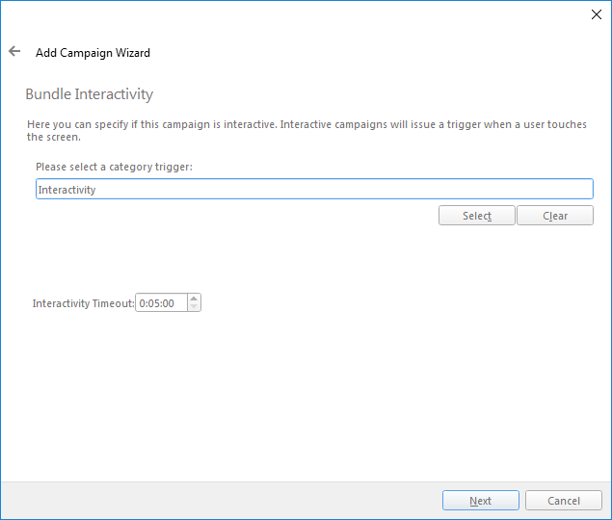Proceed with the Next button
The width and height of the screenshot is (612, 520).
click(480, 501)
